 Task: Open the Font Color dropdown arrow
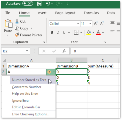tap(103, 33)
